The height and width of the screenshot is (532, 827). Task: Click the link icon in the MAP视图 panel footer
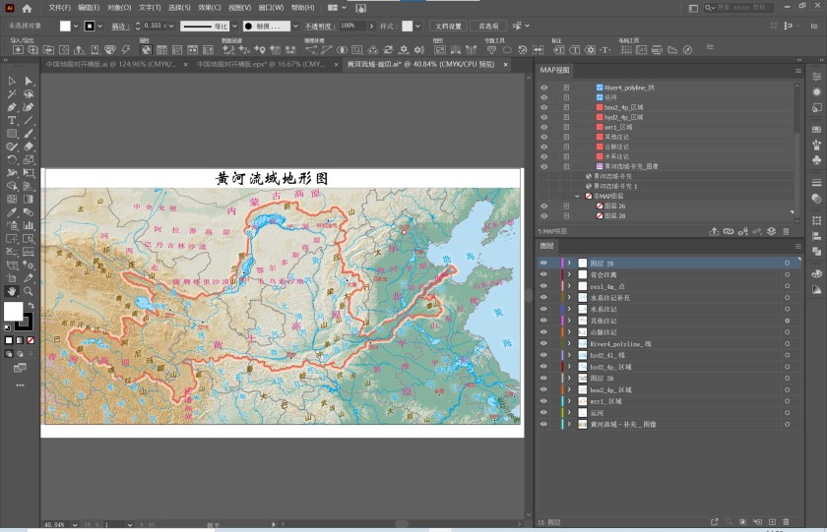729,231
